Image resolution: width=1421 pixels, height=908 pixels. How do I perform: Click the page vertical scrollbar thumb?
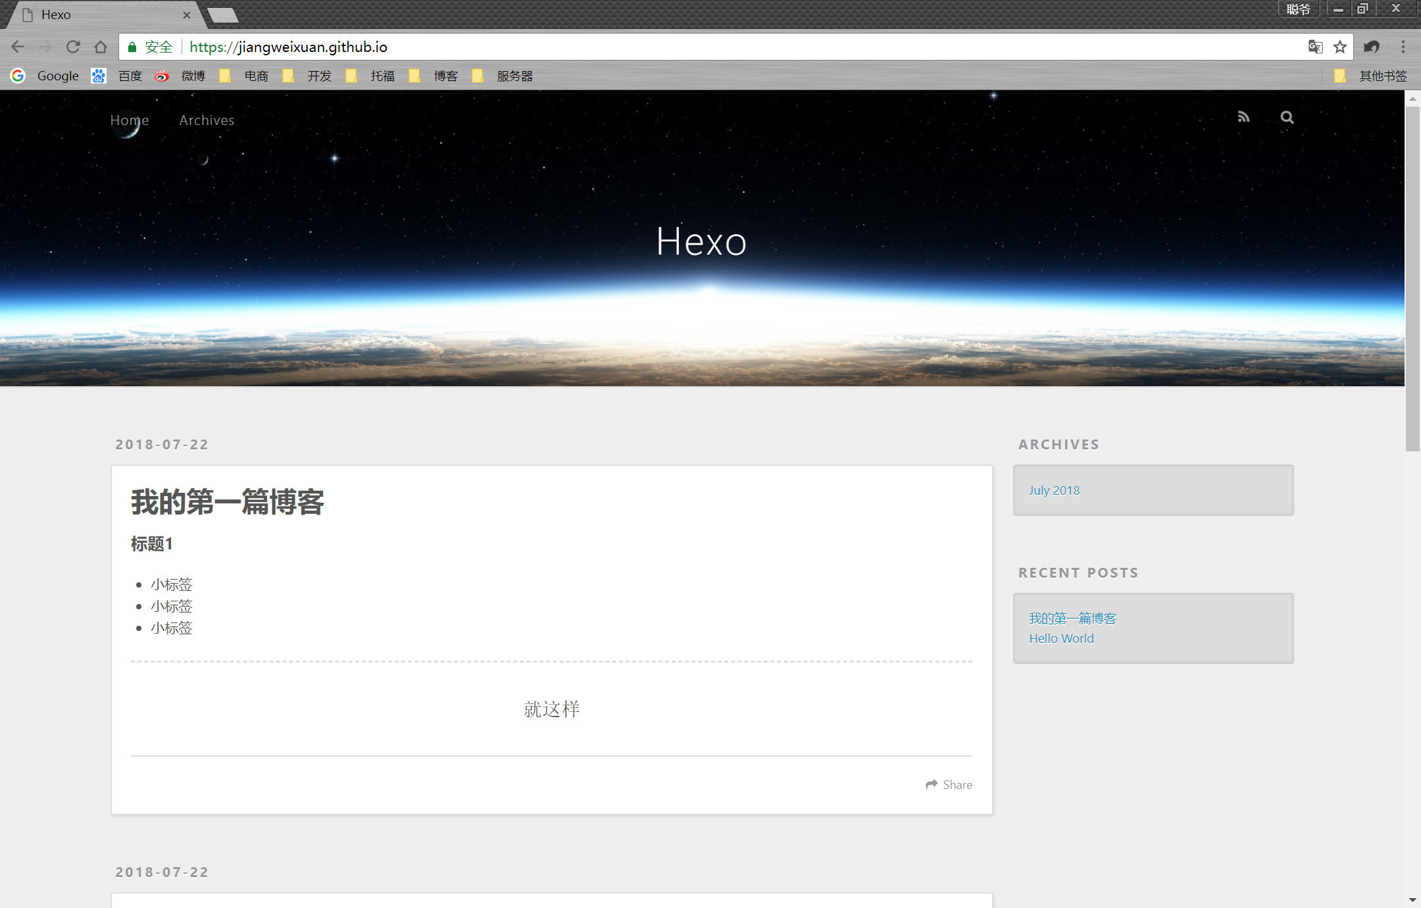(x=1412, y=276)
